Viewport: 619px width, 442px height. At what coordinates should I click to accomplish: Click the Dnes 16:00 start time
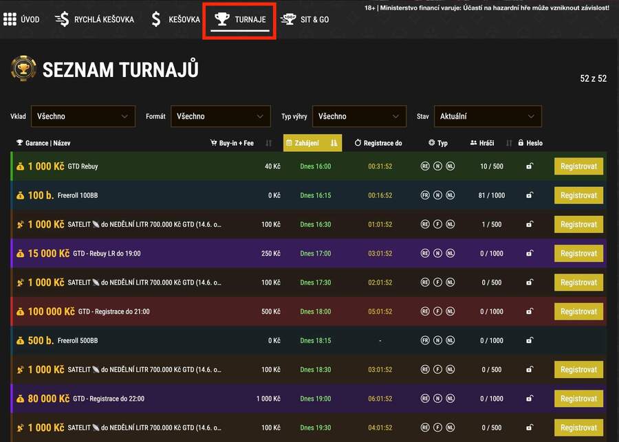316,166
